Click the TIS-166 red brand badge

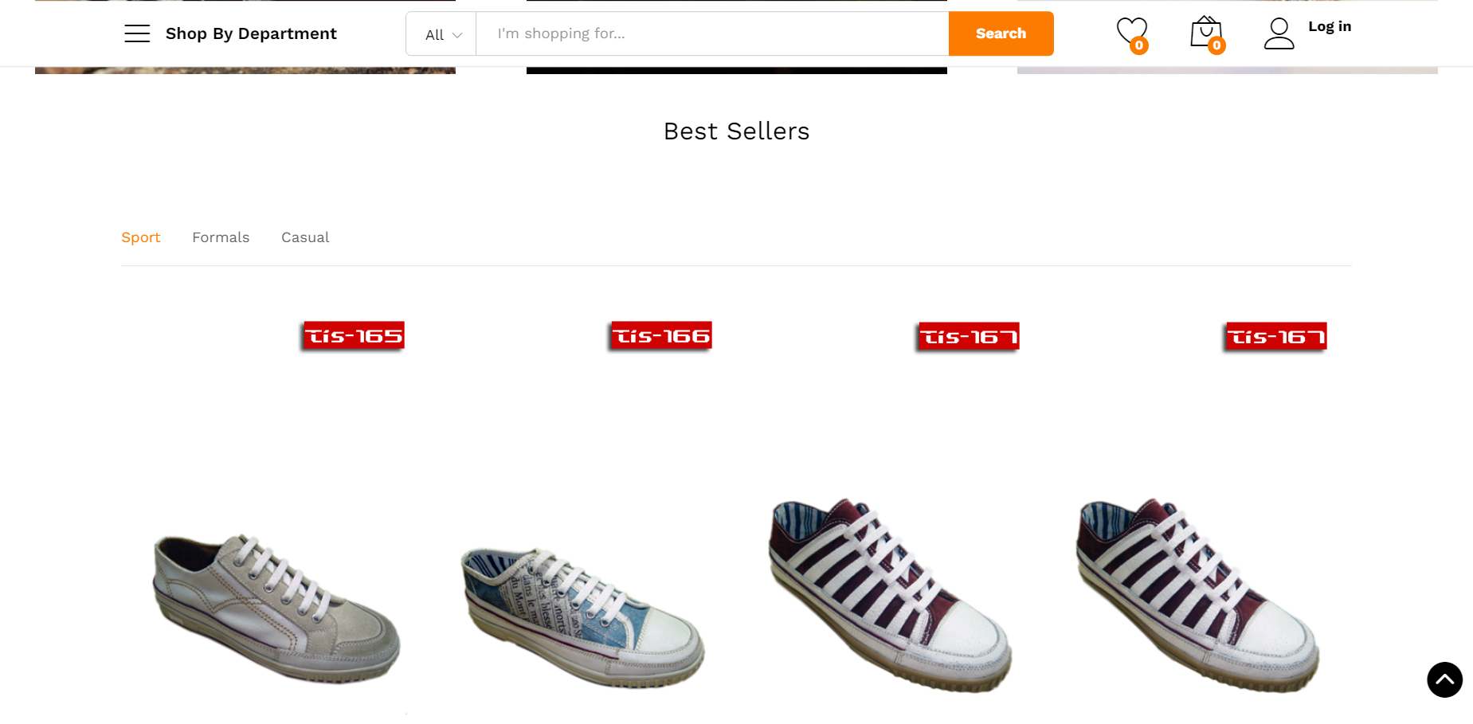pyautogui.click(x=661, y=336)
